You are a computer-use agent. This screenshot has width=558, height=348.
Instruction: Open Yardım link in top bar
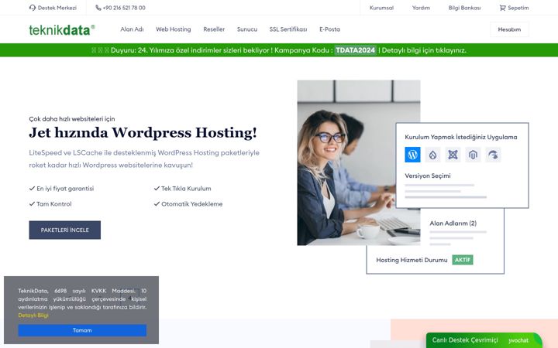point(421,8)
